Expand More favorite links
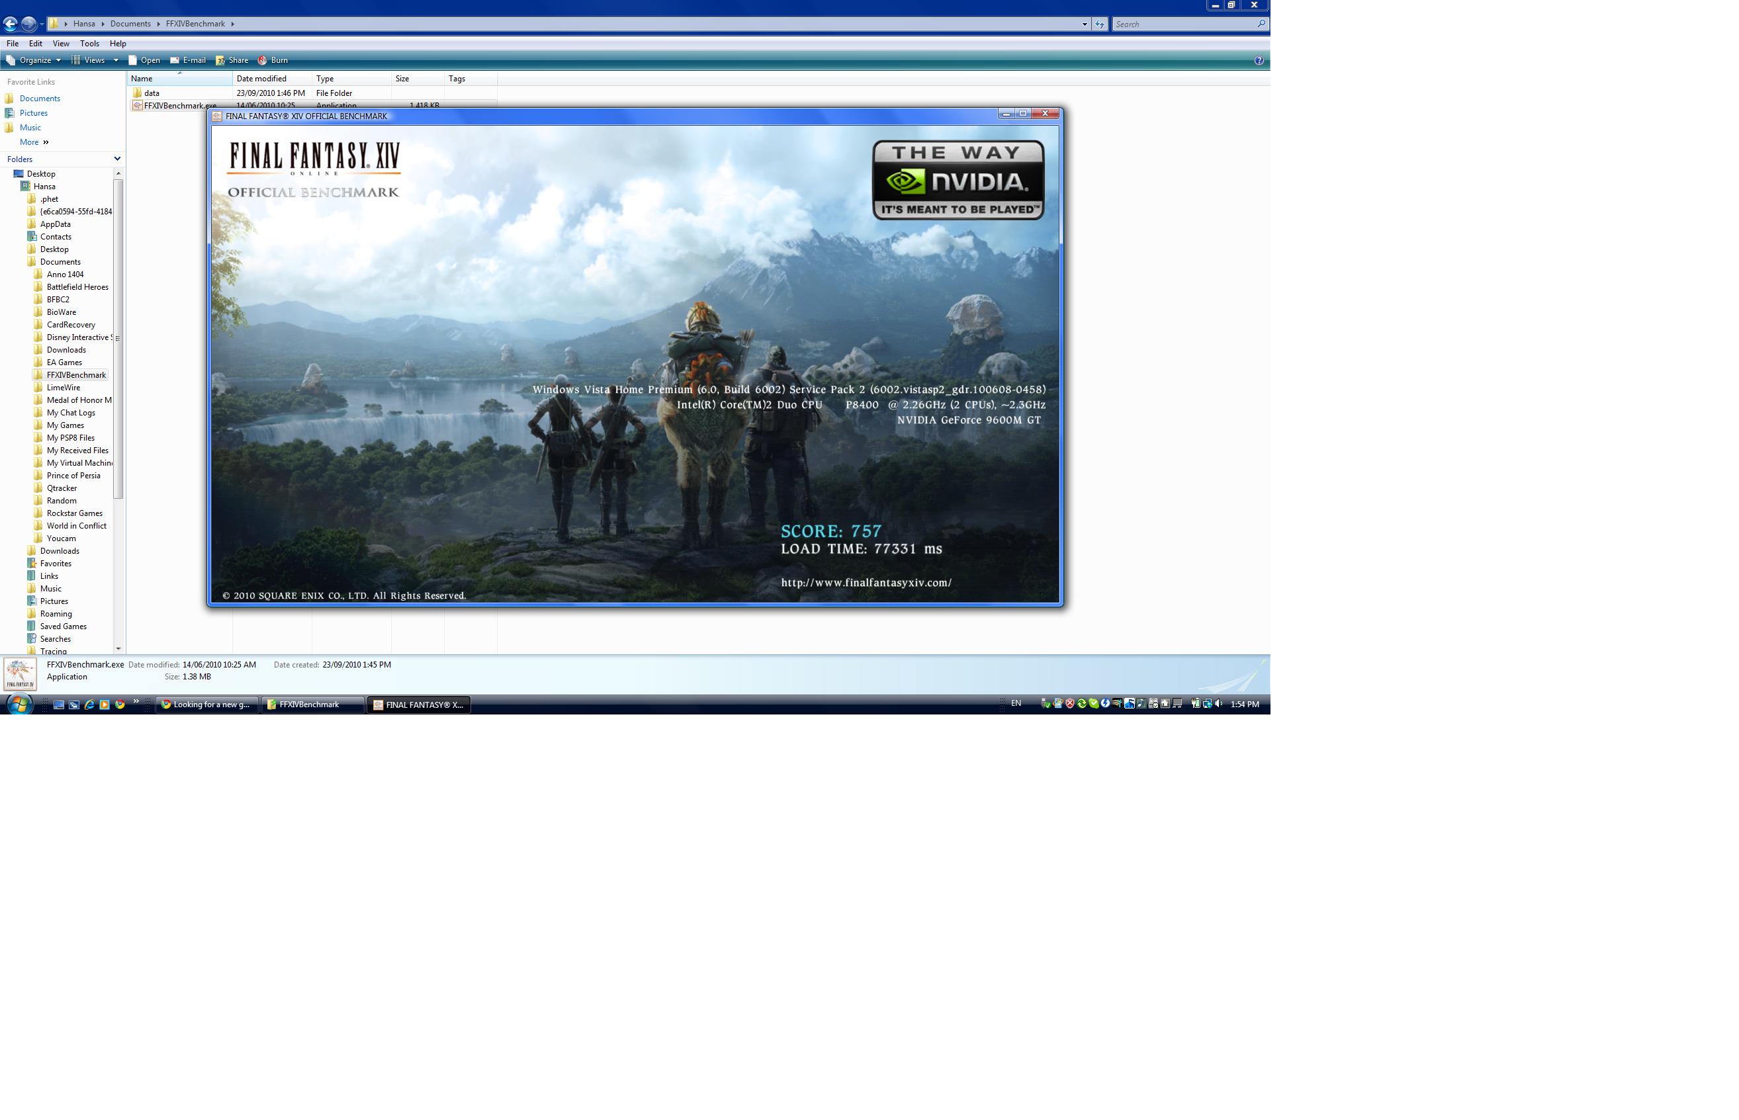Viewport: 1739px width, 1120px height. pos(34,142)
